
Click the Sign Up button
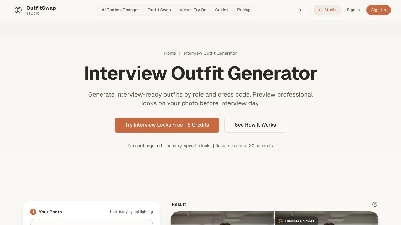click(x=378, y=10)
